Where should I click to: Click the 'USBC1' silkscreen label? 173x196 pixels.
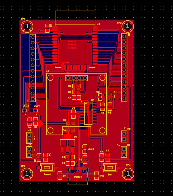click(x=78, y=177)
